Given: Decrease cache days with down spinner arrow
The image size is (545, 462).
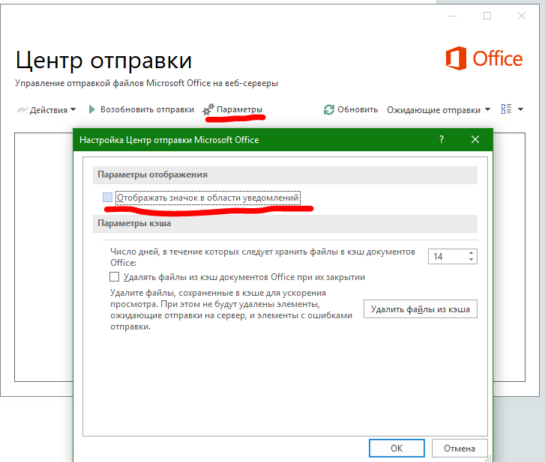Looking at the screenshot, I should pyautogui.click(x=471, y=259).
